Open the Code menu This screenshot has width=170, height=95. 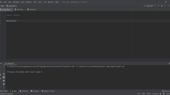23,2
